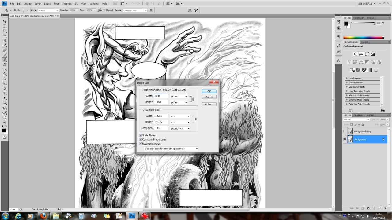Expand the Levels Presets list

[347, 78]
